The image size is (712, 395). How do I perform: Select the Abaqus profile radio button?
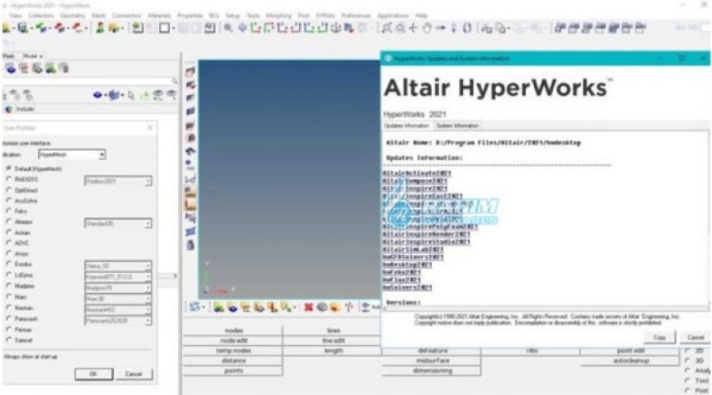[8, 221]
